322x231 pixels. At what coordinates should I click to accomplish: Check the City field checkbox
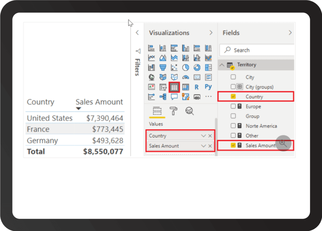tap(233, 77)
